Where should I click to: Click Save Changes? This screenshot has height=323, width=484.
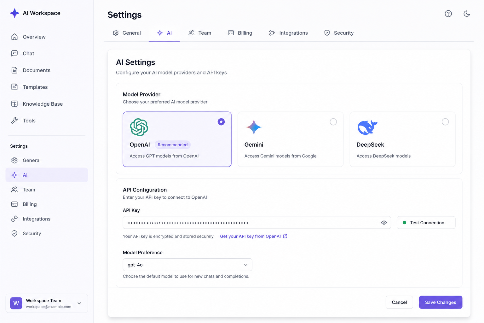click(441, 302)
